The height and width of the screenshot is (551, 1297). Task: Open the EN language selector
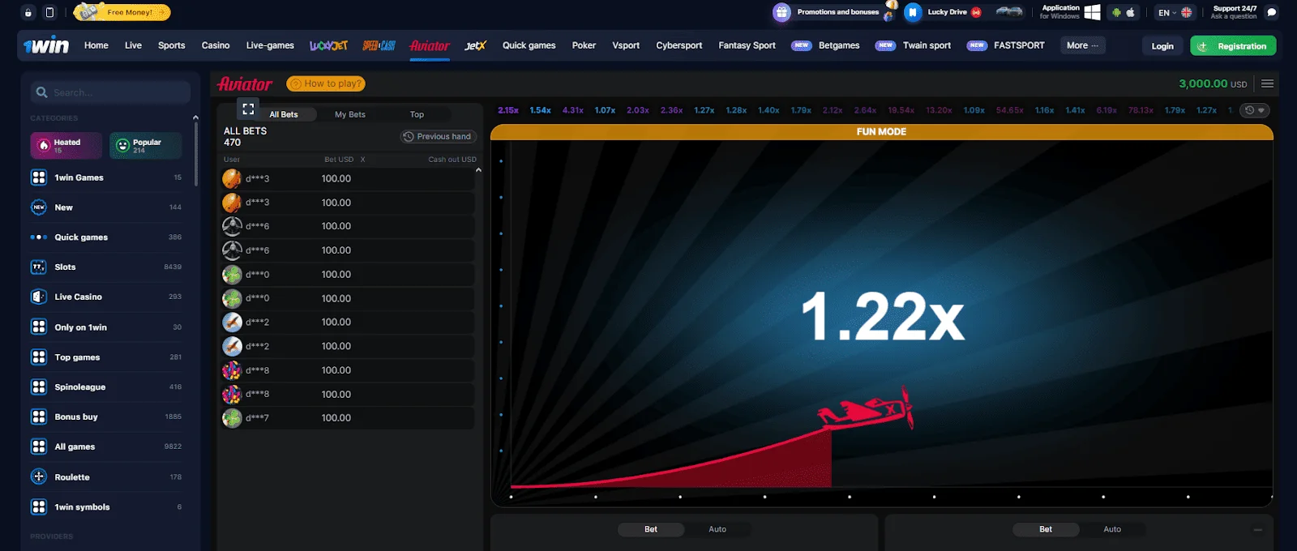point(1175,12)
